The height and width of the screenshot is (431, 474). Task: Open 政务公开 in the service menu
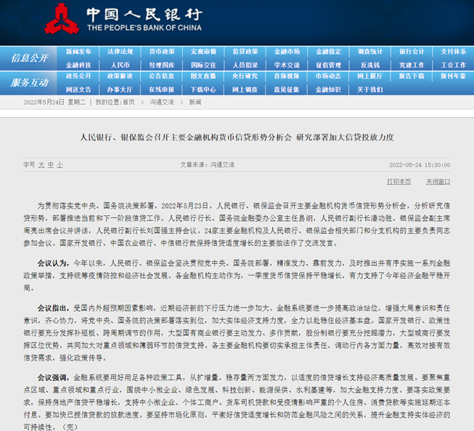coord(78,76)
